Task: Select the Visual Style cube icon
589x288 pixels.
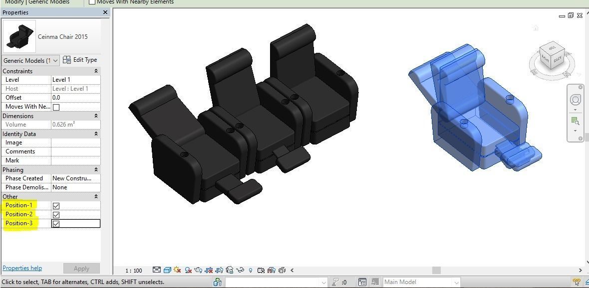Action: (x=167, y=271)
